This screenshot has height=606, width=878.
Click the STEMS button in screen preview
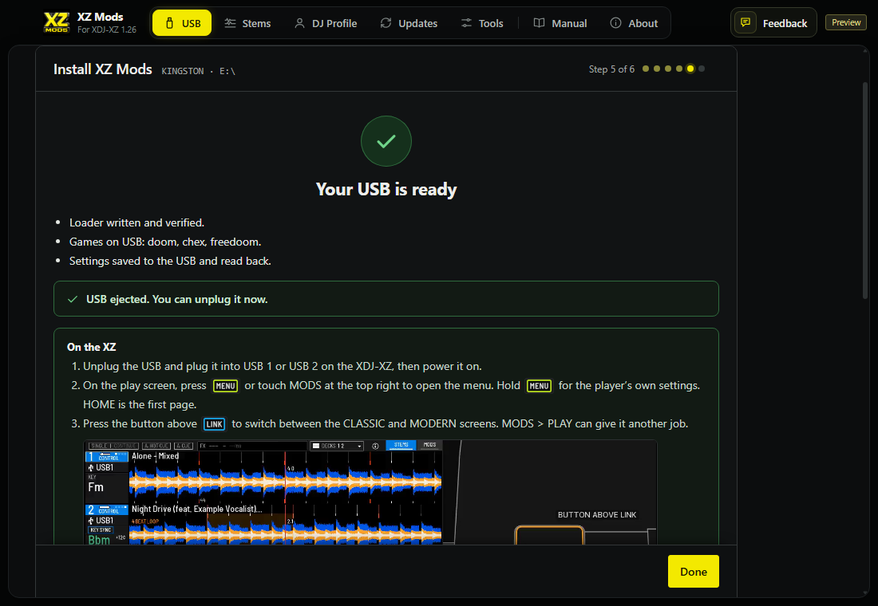click(x=401, y=446)
